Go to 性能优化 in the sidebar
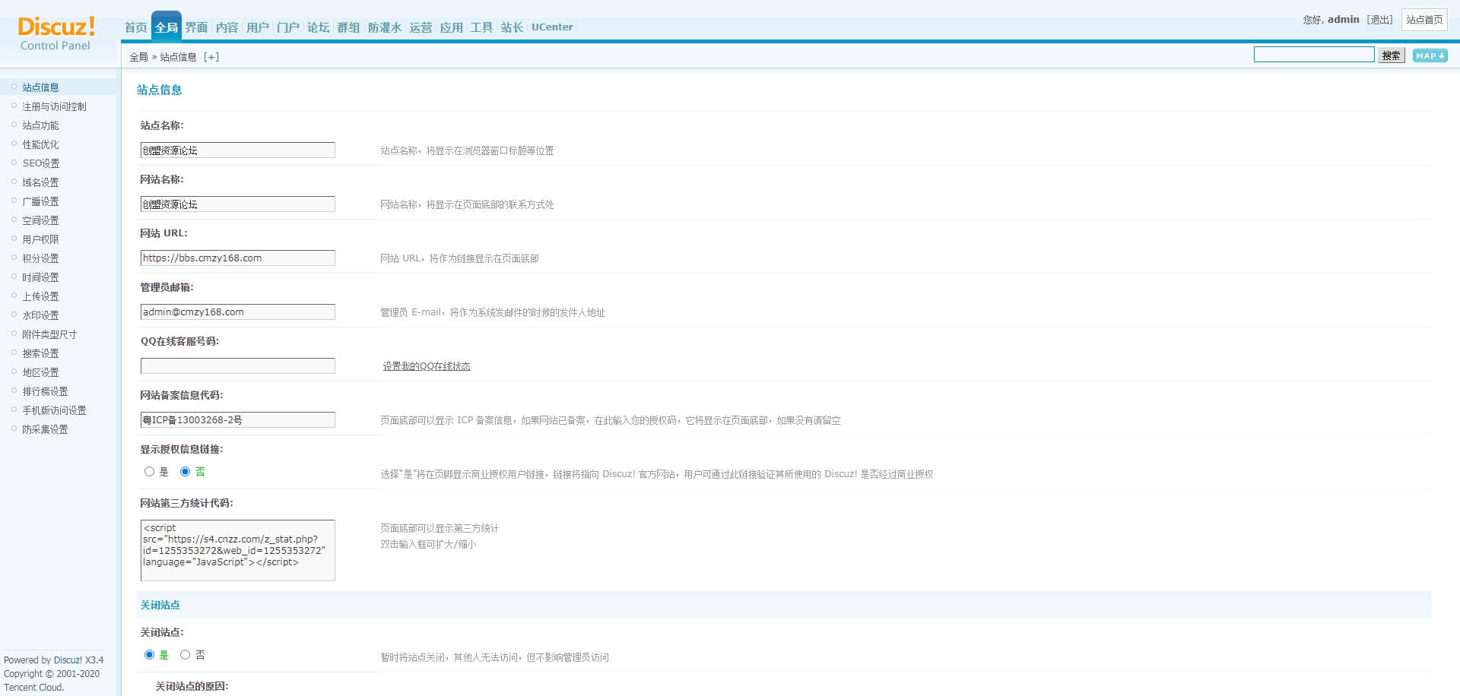This screenshot has height=696, width=1460. pyautogui.click(x=40, y=144)
